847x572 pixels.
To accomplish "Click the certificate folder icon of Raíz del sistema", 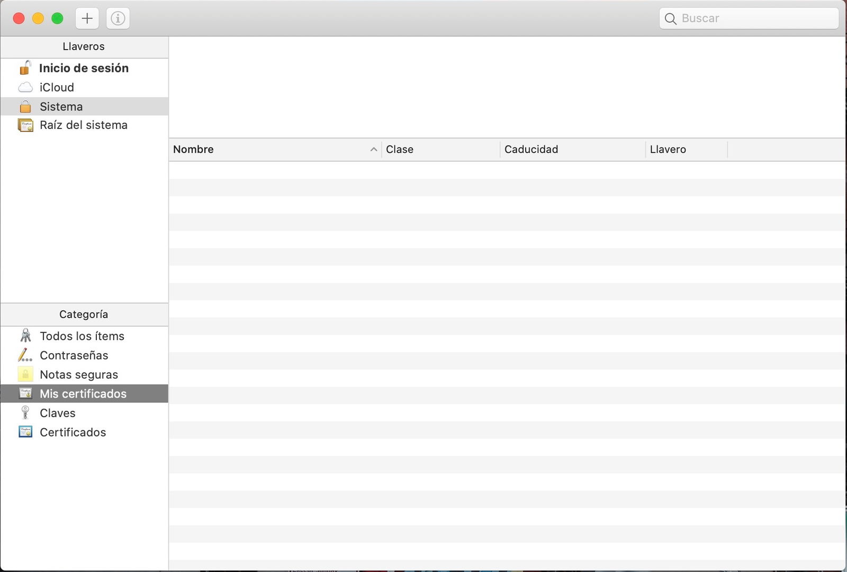I will (x=25, y=125).
